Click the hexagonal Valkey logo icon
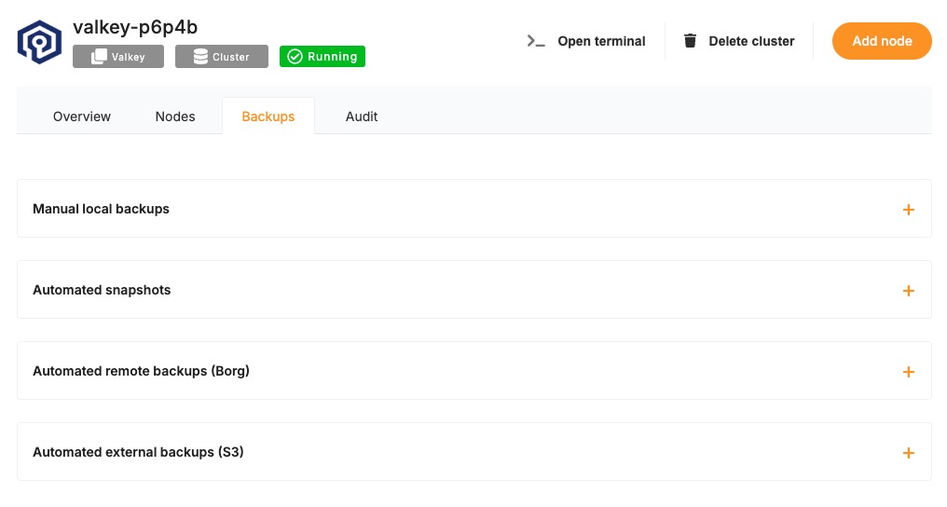This screenshot has width=947, height=507. [39, 43]
